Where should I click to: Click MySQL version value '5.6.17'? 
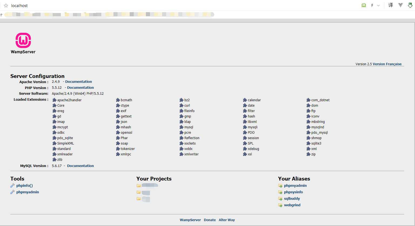(x=57, y=166)
